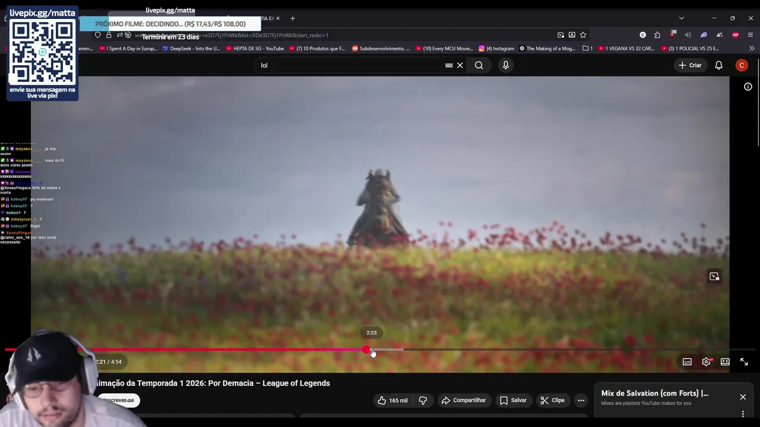
Task: Click the video title Por Demacia
Action: [213, 383]
